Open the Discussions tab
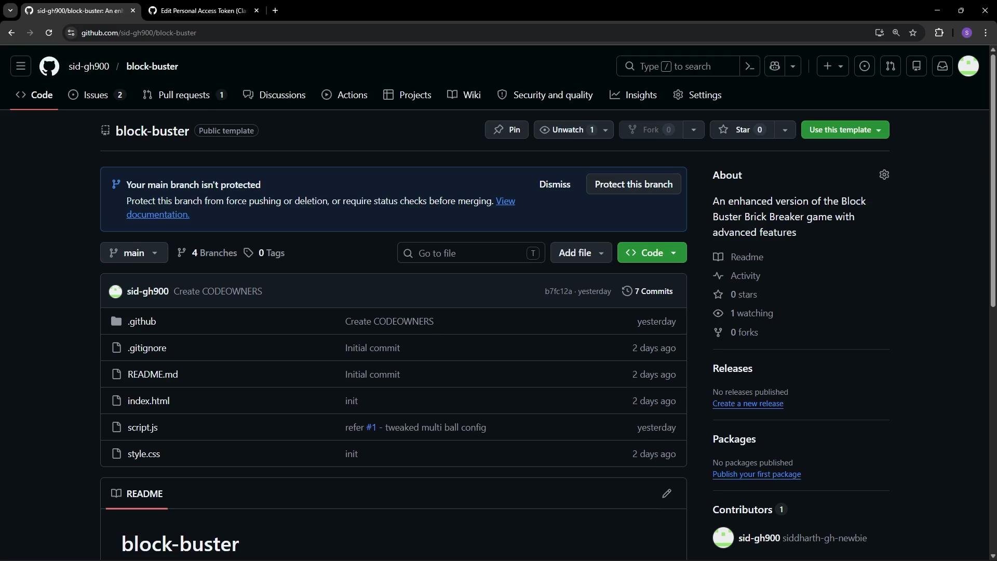Image resolution: width=997 pixels, height=561 pixels. click(274, 95)
